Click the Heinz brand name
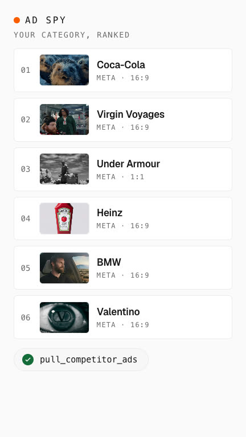246x437 pixels. (x=109, y=213)
